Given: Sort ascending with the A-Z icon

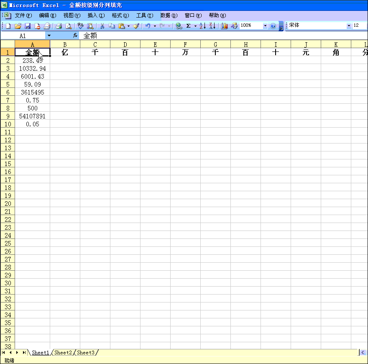Looking at the screenshot, I should (x=202, y=26).
